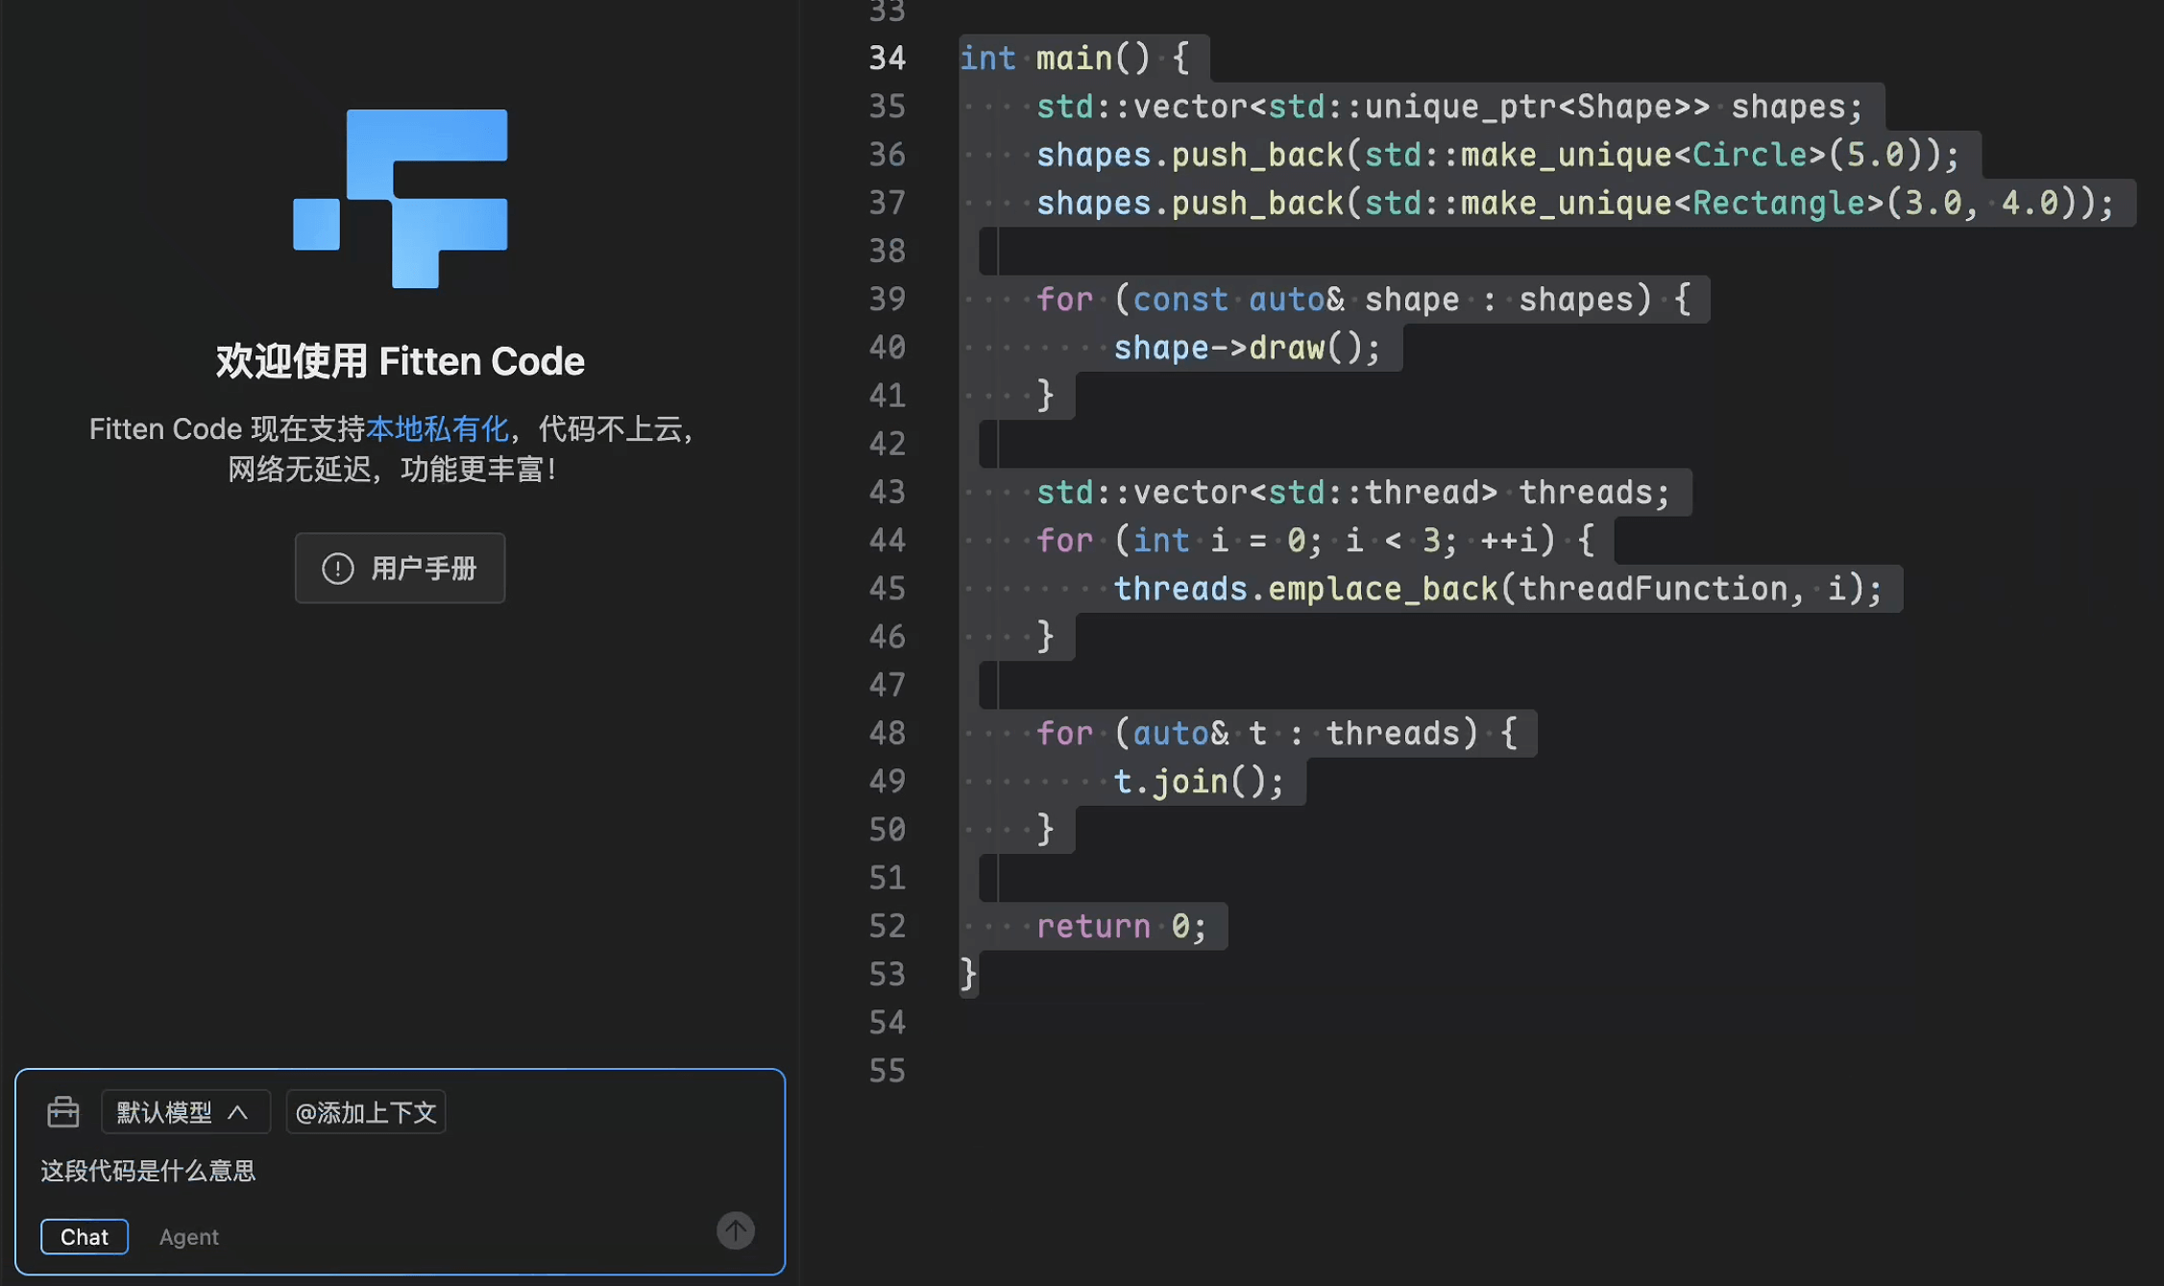This screenshot has height=1286, width=2164.
Task: Open the toolbox icon beside model selector
Action: 63,1112
